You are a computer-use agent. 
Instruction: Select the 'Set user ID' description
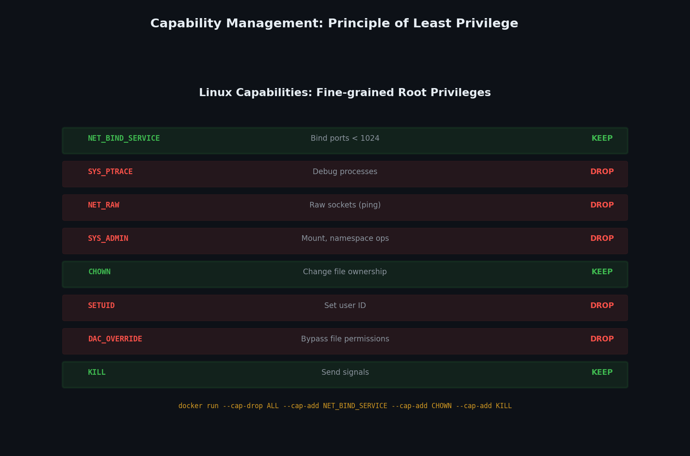tap(345, 306)
